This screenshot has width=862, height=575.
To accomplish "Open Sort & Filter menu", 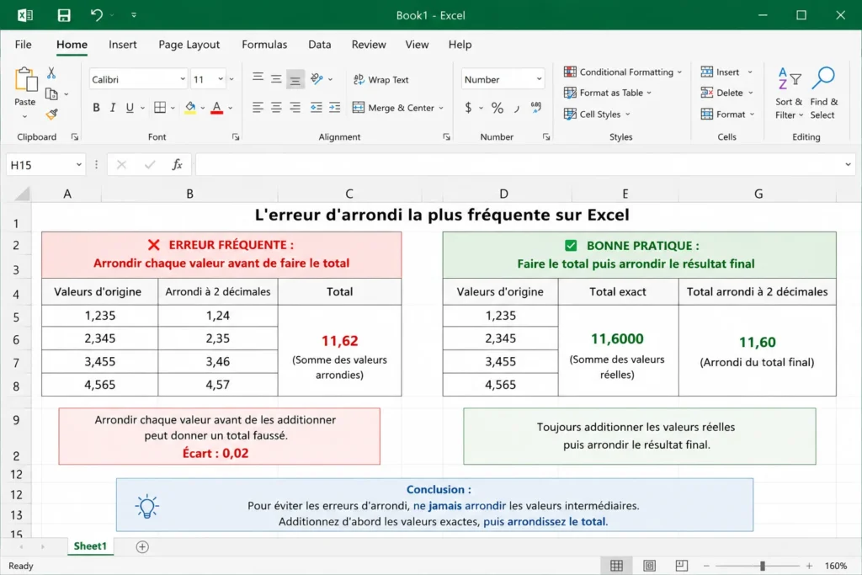I will 789,93.
